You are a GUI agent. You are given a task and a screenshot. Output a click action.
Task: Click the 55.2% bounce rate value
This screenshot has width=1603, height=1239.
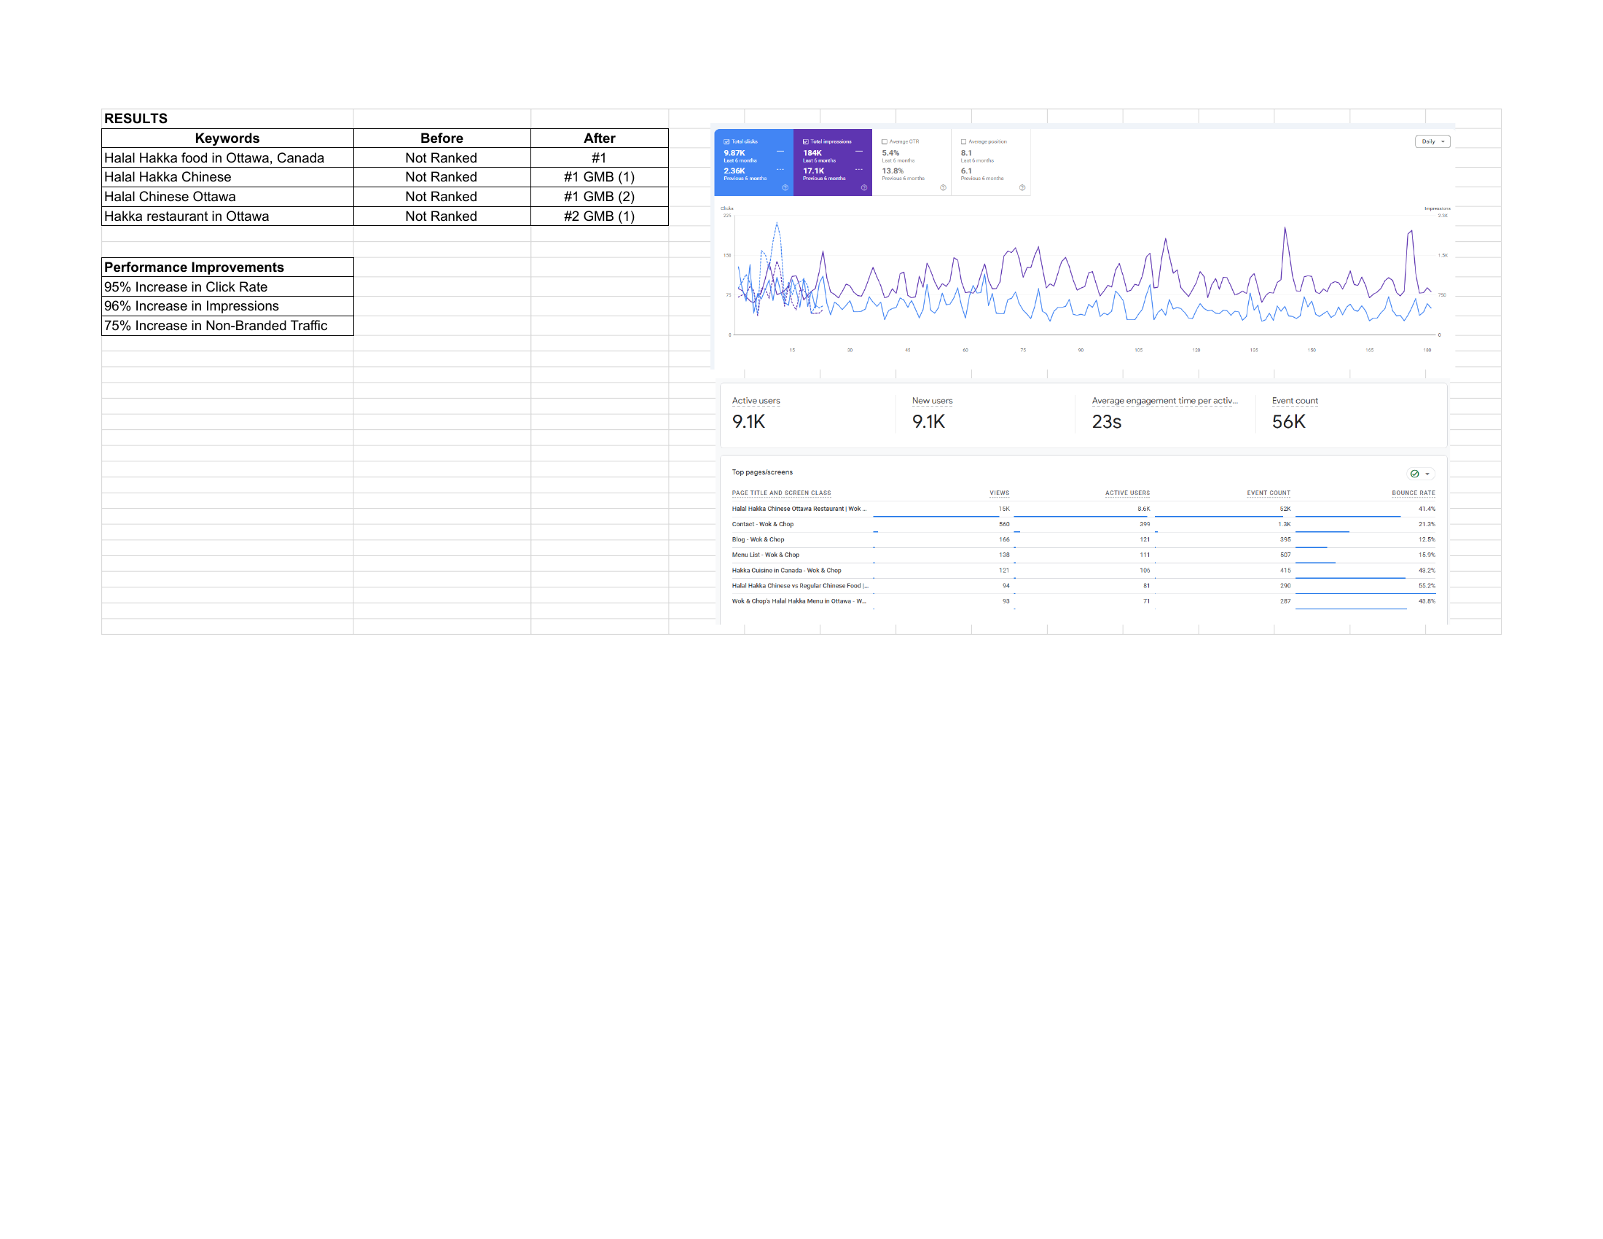pyautogui.click(x=1427, y=586)
